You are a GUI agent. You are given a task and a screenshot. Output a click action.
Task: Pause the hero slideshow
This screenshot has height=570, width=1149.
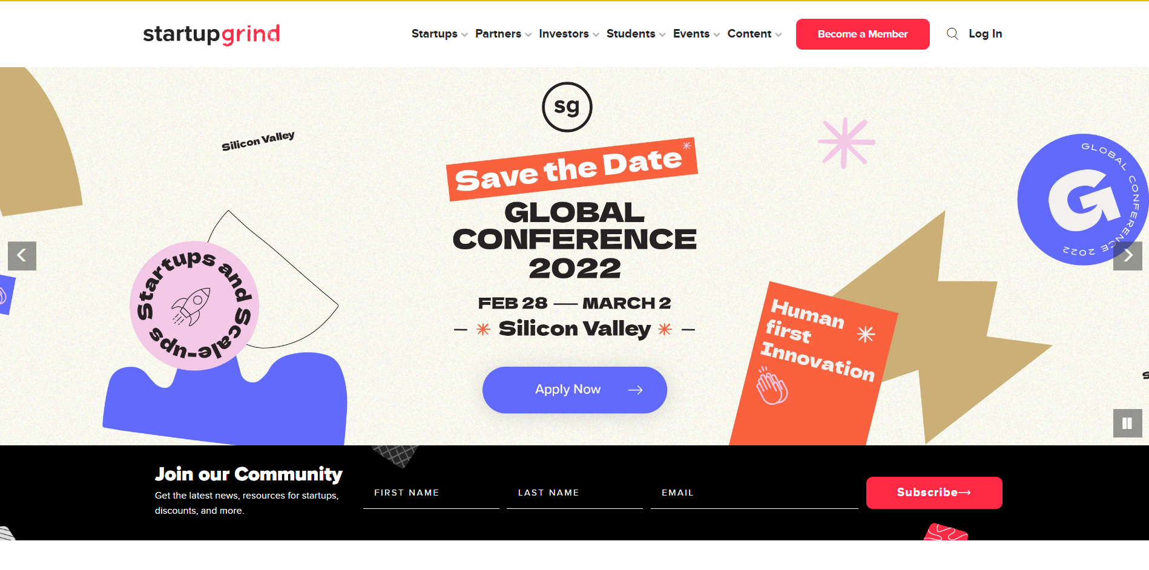click(x=1127, y=423)
